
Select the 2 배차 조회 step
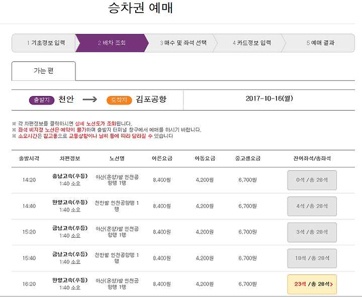112,43
